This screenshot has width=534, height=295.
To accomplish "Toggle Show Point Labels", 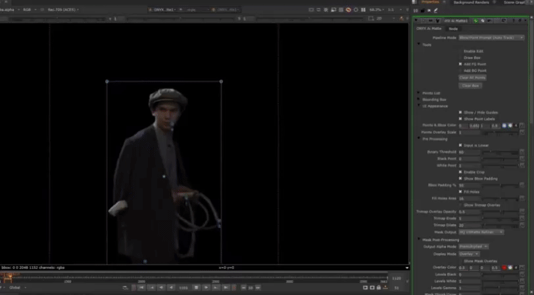I will point(460,119).
